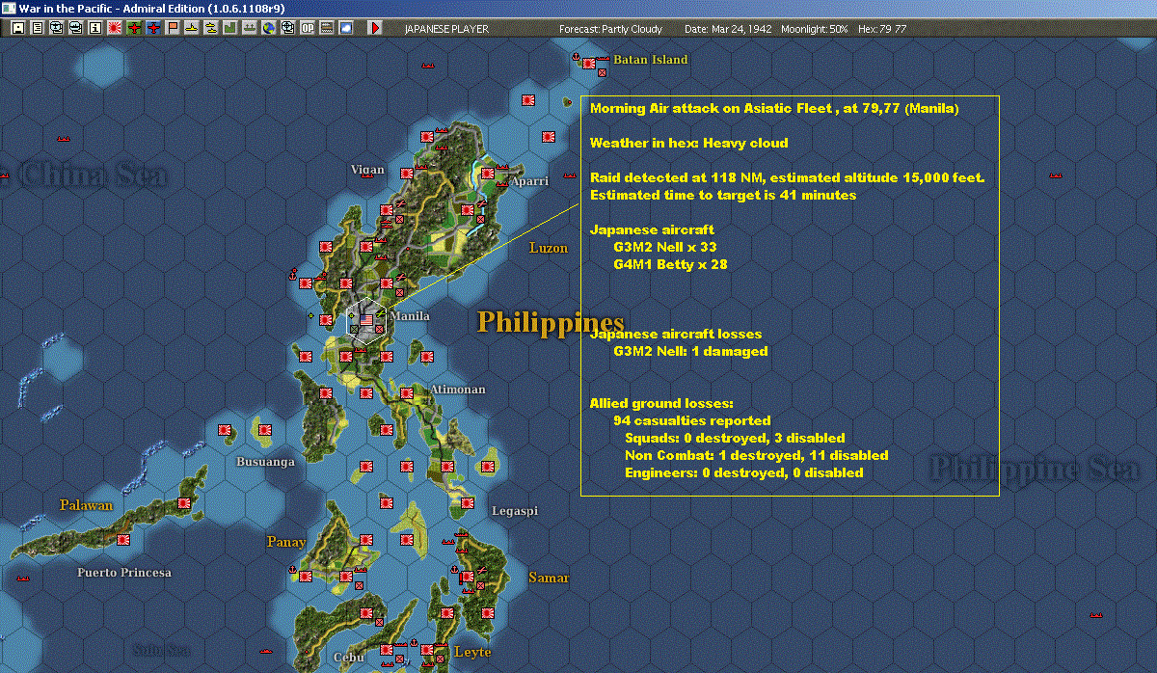Screen dimensions: 1157x673
Task: Select the Japanese base marker left of Atimonan
Action: (407, 393)
